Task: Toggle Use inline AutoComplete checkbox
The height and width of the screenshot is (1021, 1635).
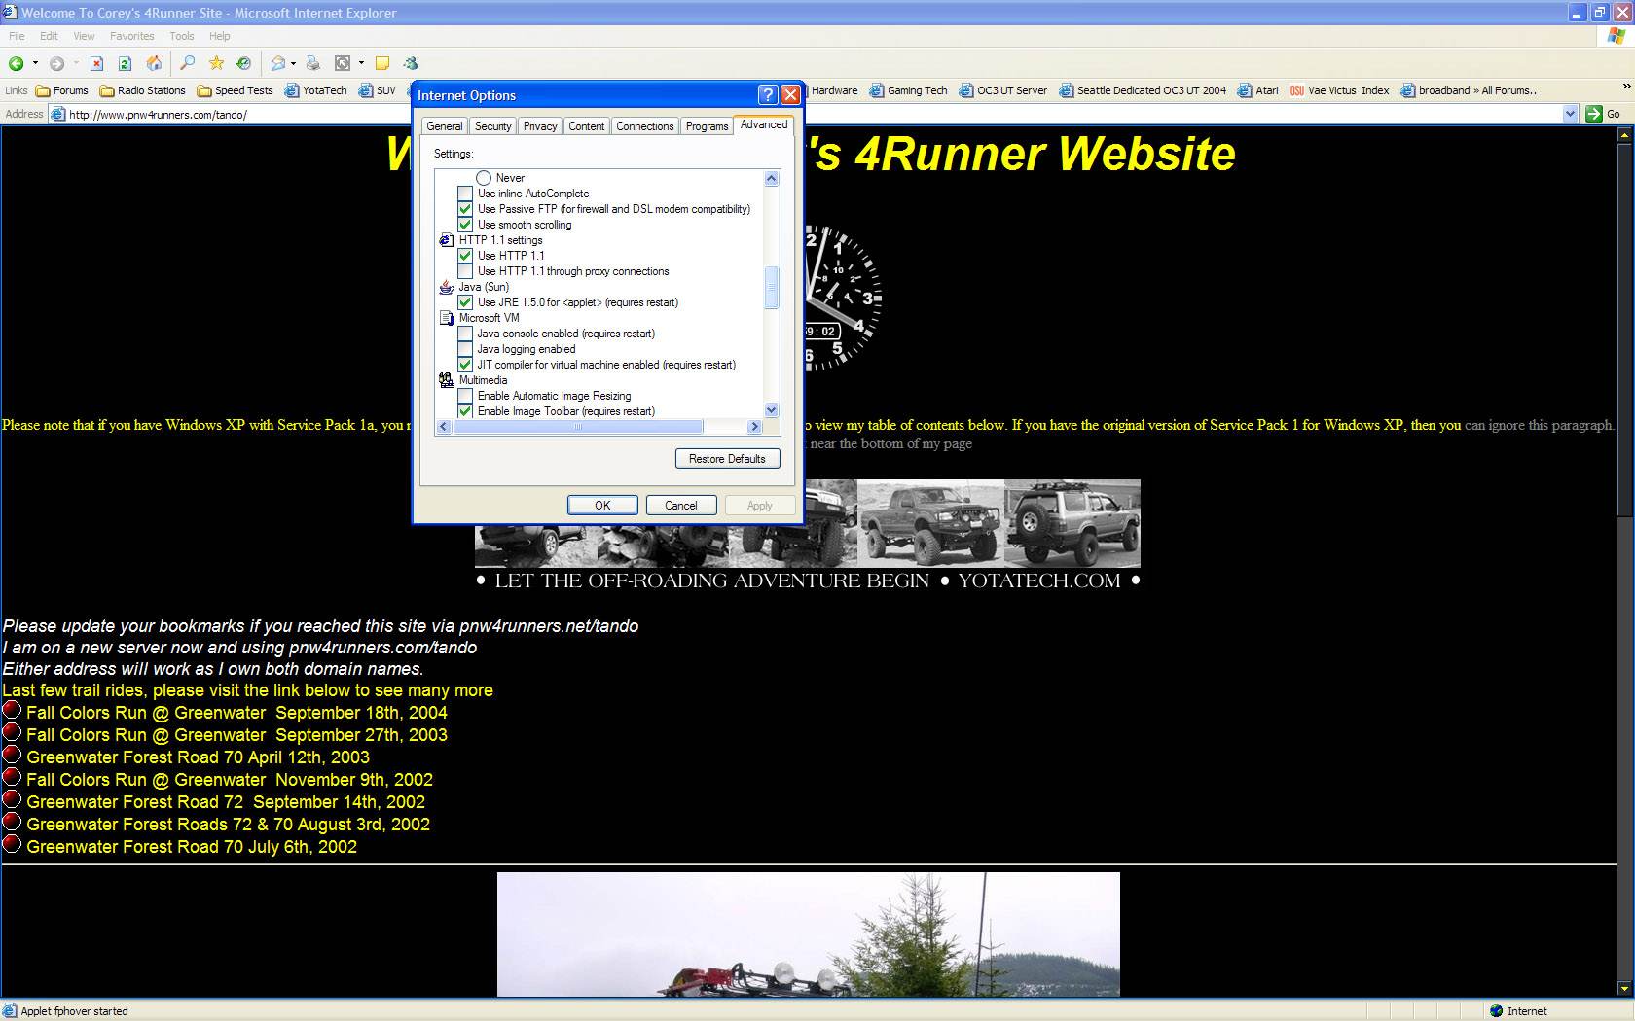Action: tap(465, 194)
